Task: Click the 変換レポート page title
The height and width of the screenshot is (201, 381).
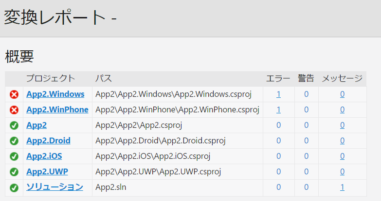Action: (x=60, y=17)
